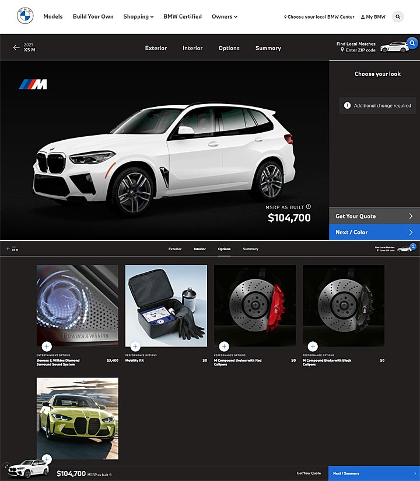Image resolution: width=420 pixels, height=481 pixels.
Task: Open the Models menu item
Action: click(53, 16)
